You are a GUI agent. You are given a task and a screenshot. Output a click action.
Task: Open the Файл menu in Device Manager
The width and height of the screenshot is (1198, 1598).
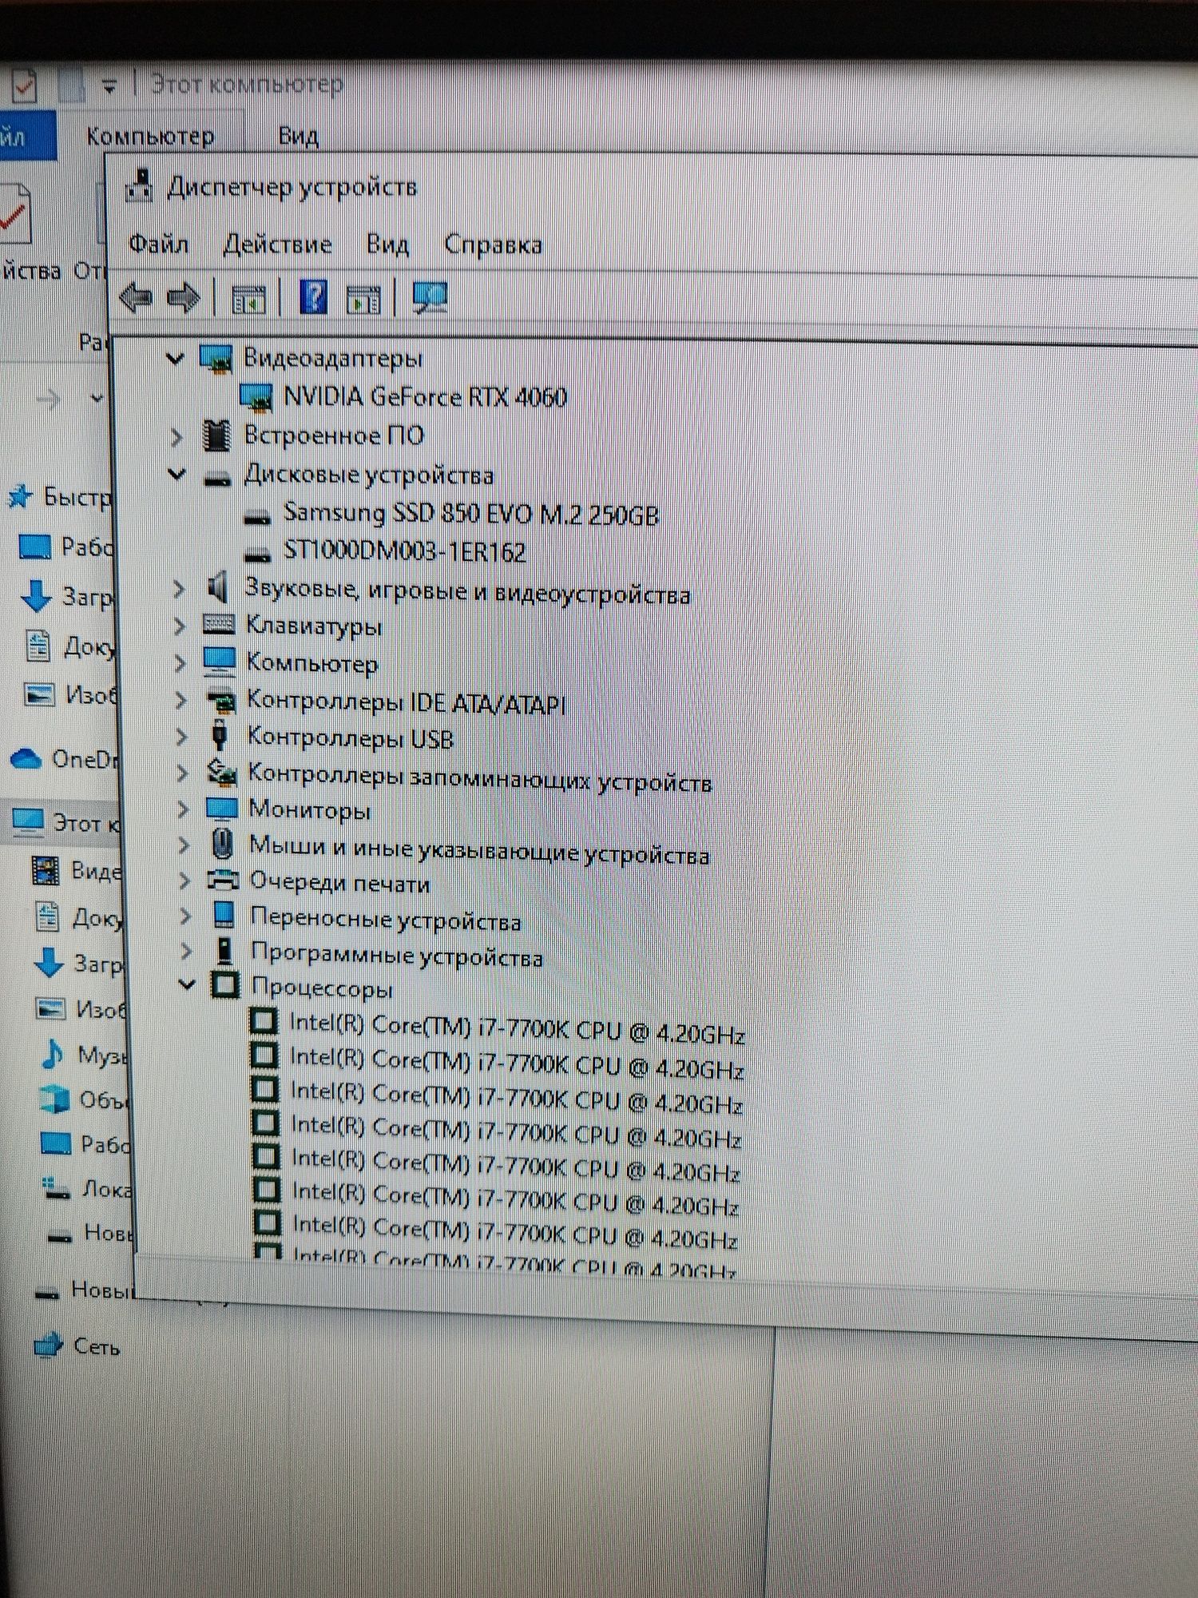tap(158, 243)
